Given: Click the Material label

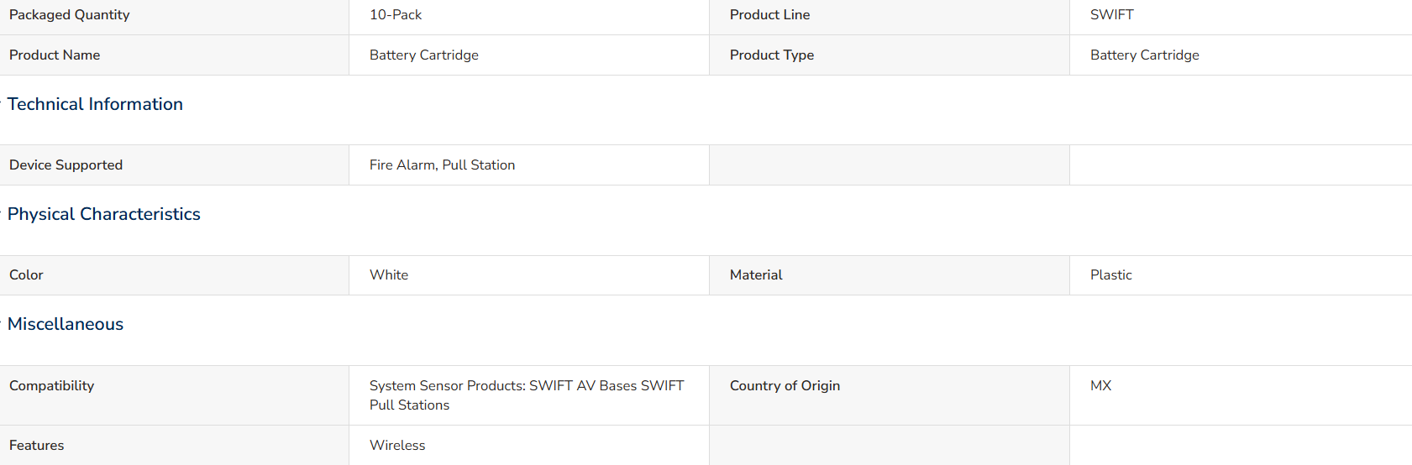Looking at the screenshot, I should click(x=756, y=275).
